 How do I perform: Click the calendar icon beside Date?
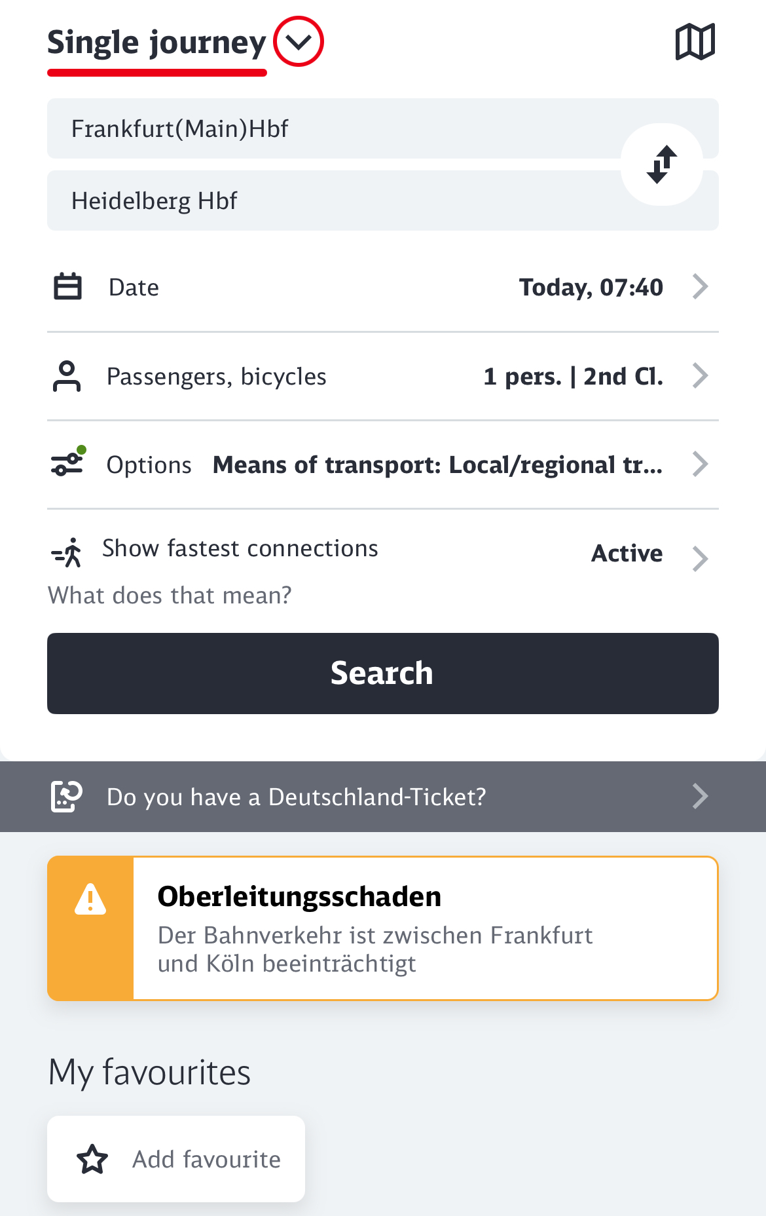(x=67, y=287)
